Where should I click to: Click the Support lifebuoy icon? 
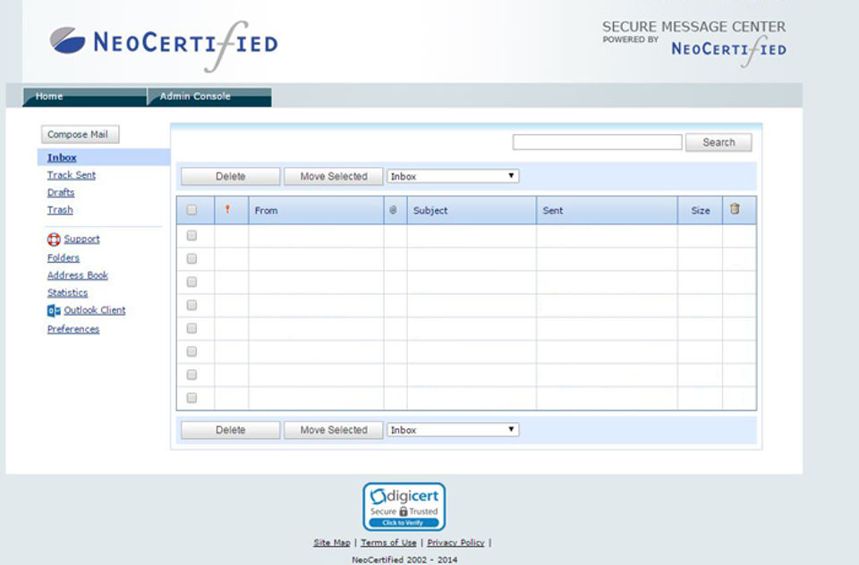[x=54, y=240]
